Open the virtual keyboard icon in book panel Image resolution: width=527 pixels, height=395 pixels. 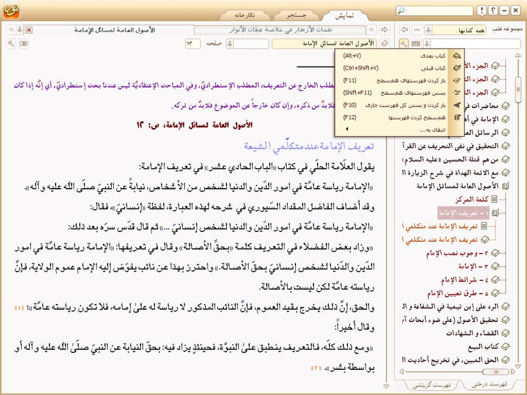416,43
